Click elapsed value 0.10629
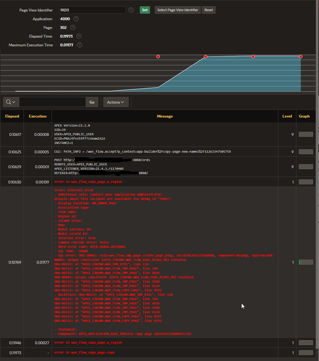This screenshot has width=319, height=361. click(x=15, y=167)
